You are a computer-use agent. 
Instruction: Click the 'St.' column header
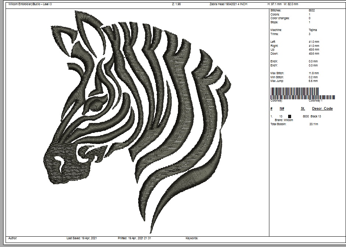pyautogui.click(x=303, y=109)
